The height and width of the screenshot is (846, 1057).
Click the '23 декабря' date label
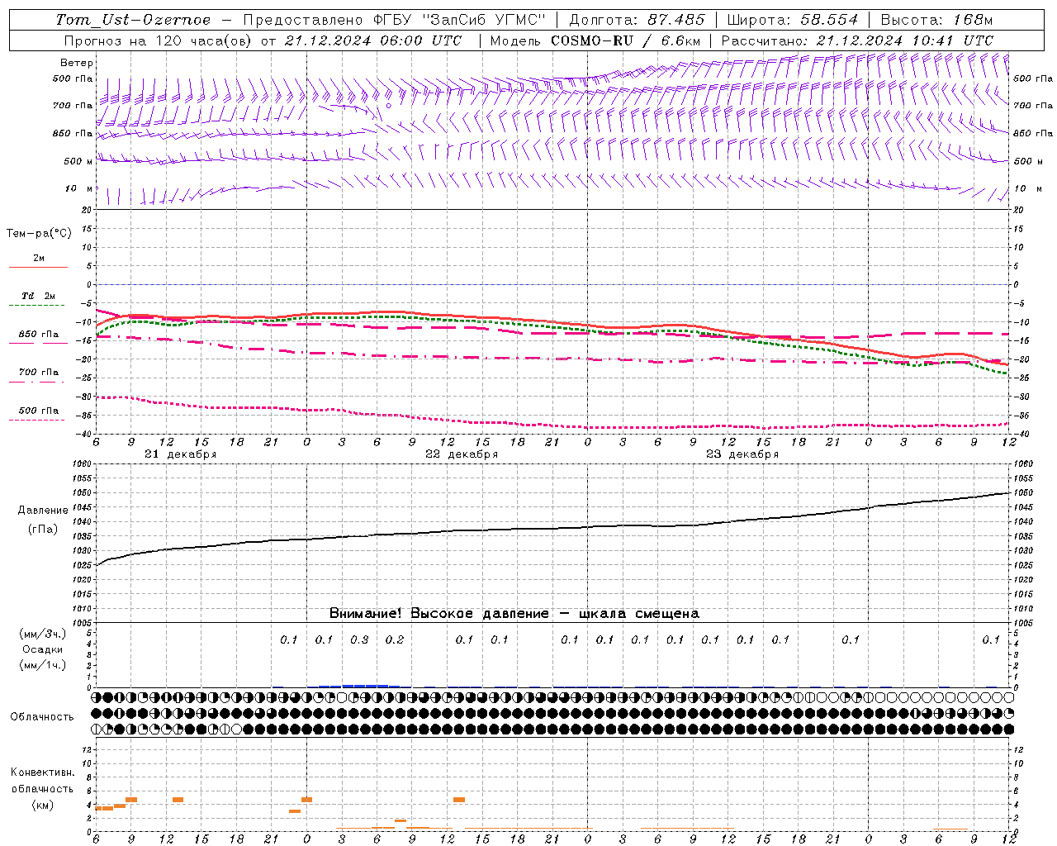point(742,454)
